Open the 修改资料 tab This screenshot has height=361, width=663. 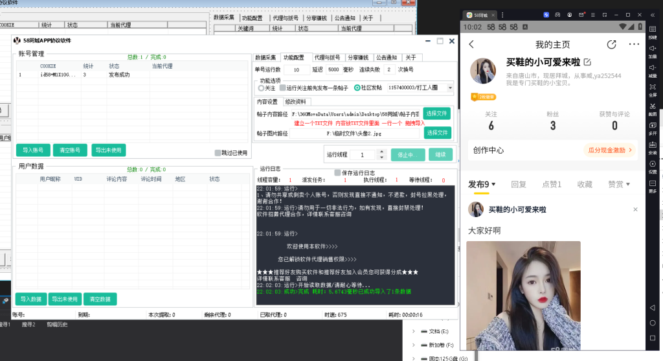(x=297, y=102)
